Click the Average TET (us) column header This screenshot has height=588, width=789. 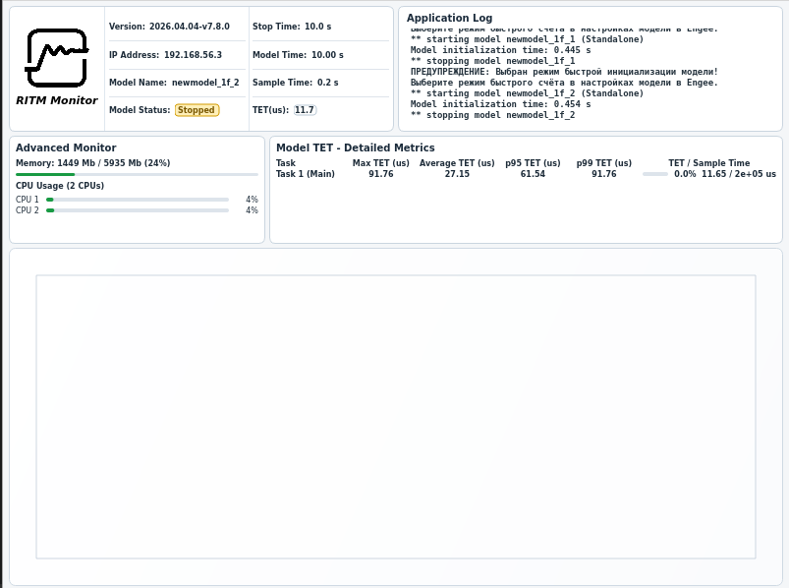457,163
